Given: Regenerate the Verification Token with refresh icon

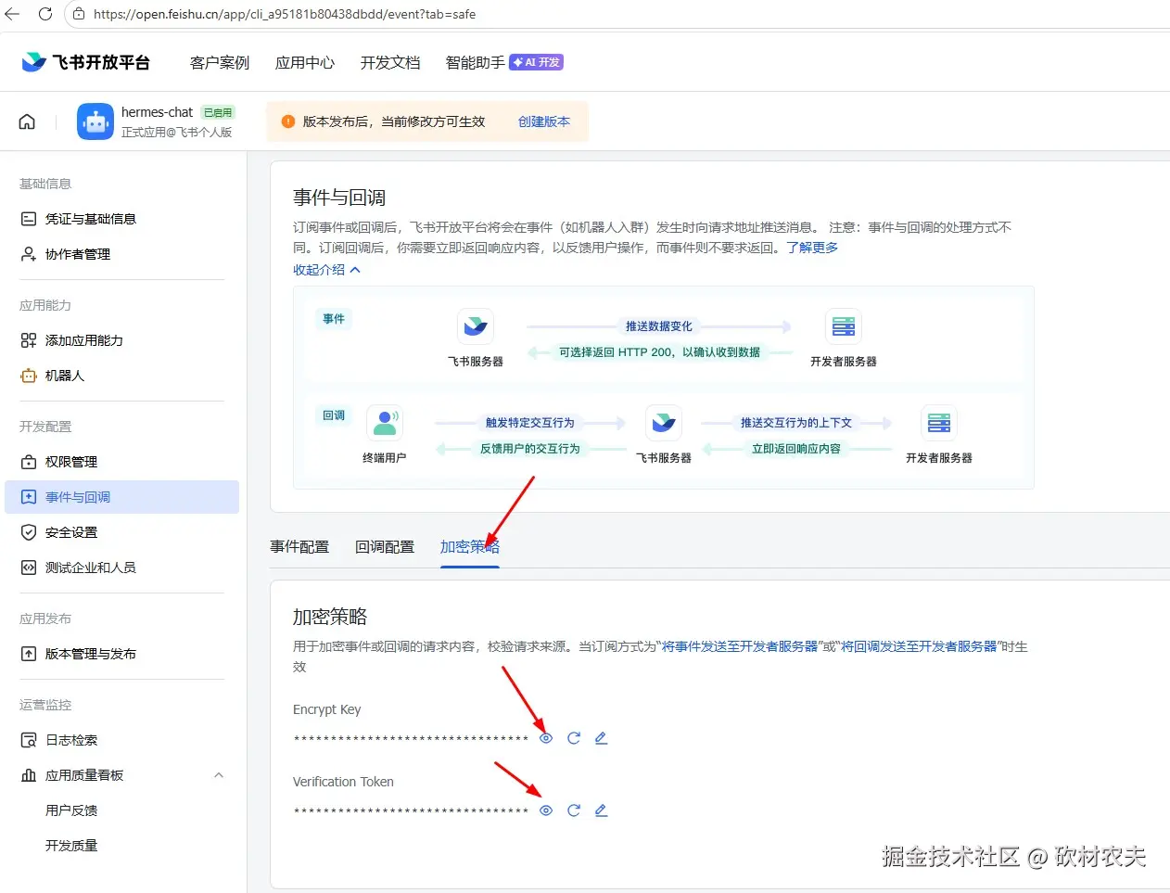Looking at the screenshot, I should [574, 810].
